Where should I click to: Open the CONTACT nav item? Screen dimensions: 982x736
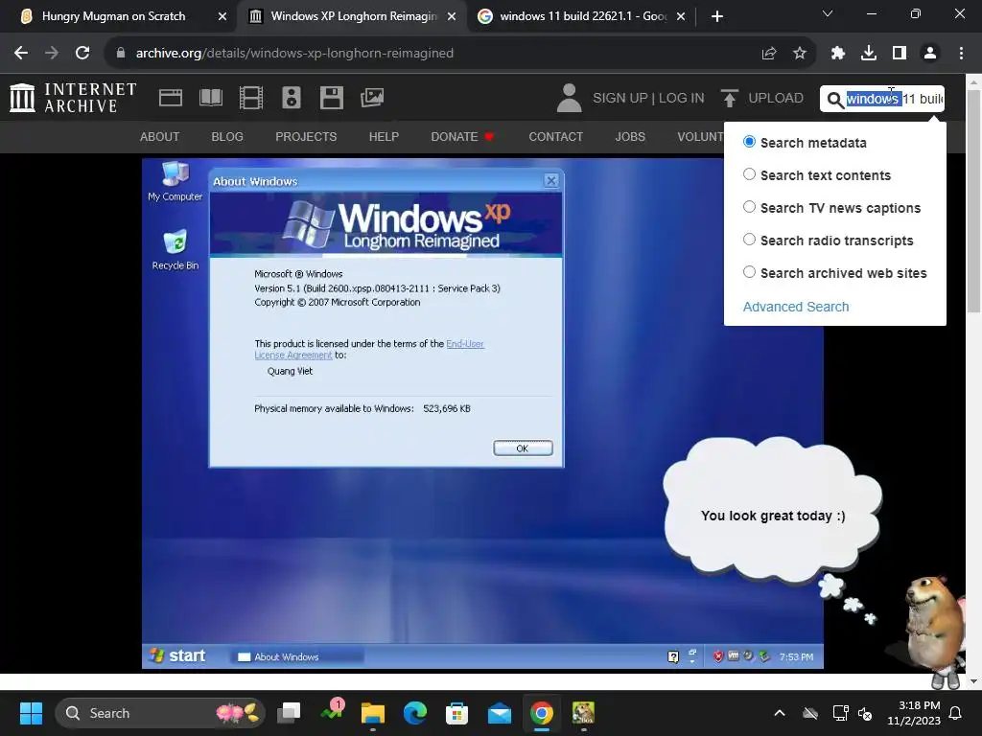pyautogui.click(x=555, y=136)
